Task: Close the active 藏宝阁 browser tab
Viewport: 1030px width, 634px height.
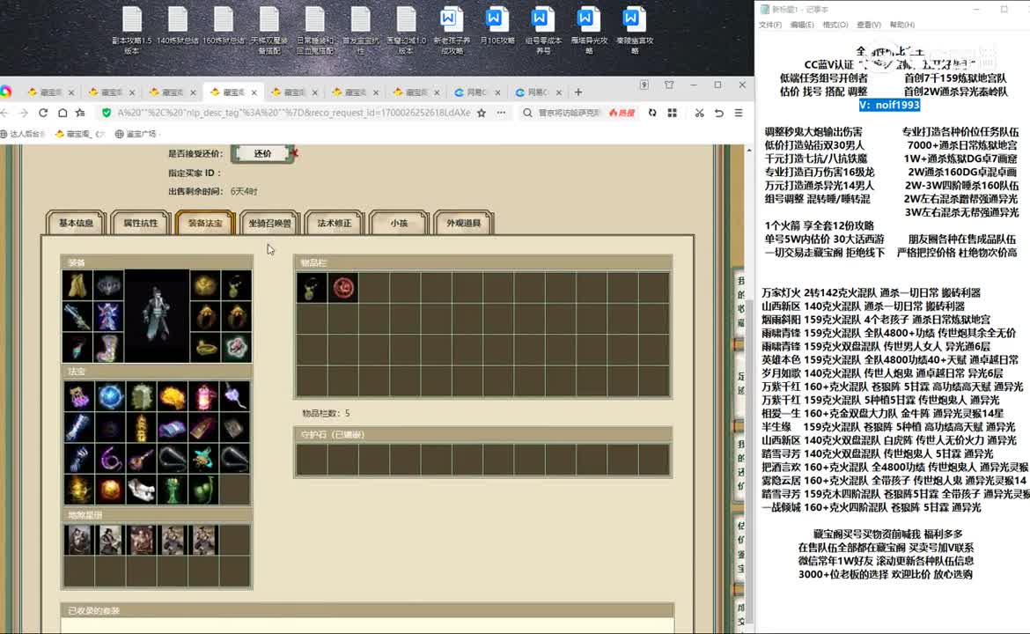Action: tap(254, 92)
